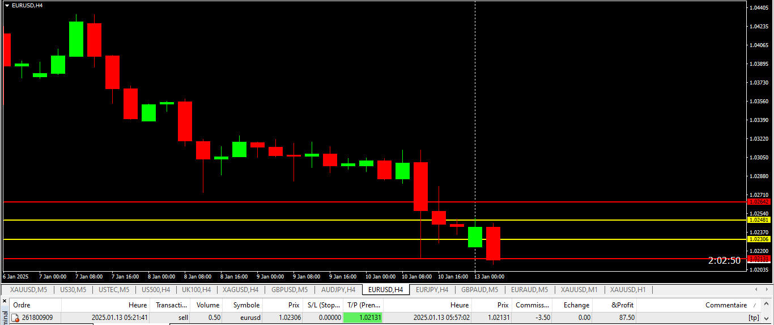
Task: Open the XAUUSD,H1 chart tab
Action: coord(628,290)
